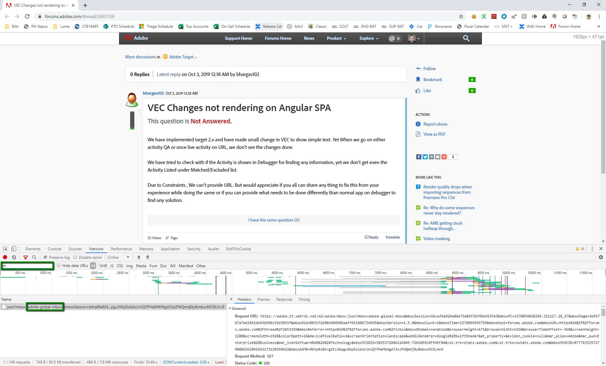The height and width of the screenshot is (366, 606).
Task: Click the Facebook share icon
Action: pyautogui.click(x=419, y=157)
